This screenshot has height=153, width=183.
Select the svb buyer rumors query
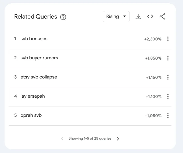(39, 58)
